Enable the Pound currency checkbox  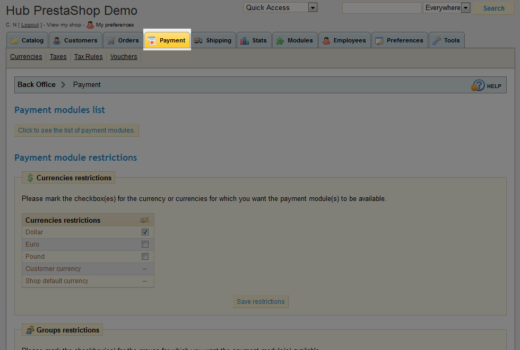(x=145, y=257)
